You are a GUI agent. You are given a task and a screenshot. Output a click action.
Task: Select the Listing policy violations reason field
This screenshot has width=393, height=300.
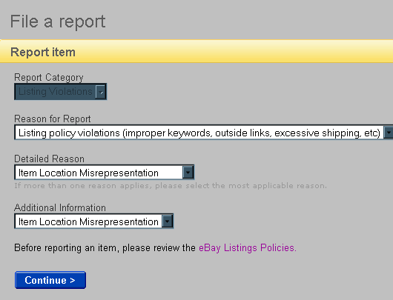(x=203, y=133)
